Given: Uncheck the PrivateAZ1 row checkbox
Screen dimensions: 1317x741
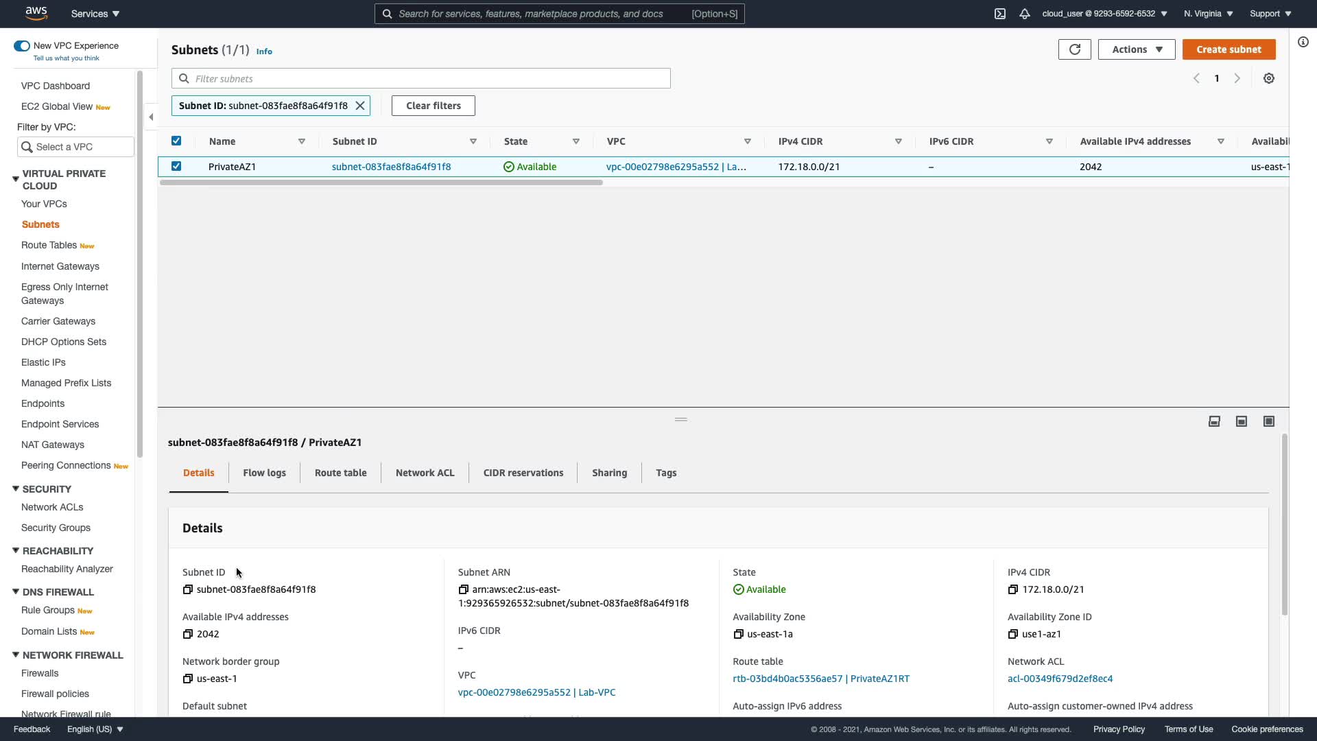Looking at the screenshot, I should (x=176, y=166).
